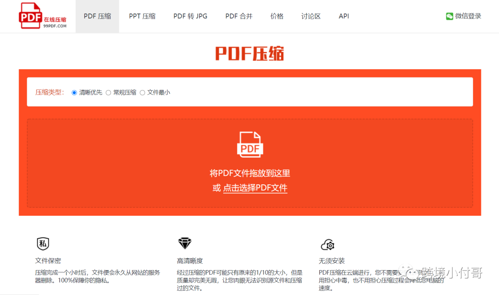Click the 微信登录 login link

468,16
